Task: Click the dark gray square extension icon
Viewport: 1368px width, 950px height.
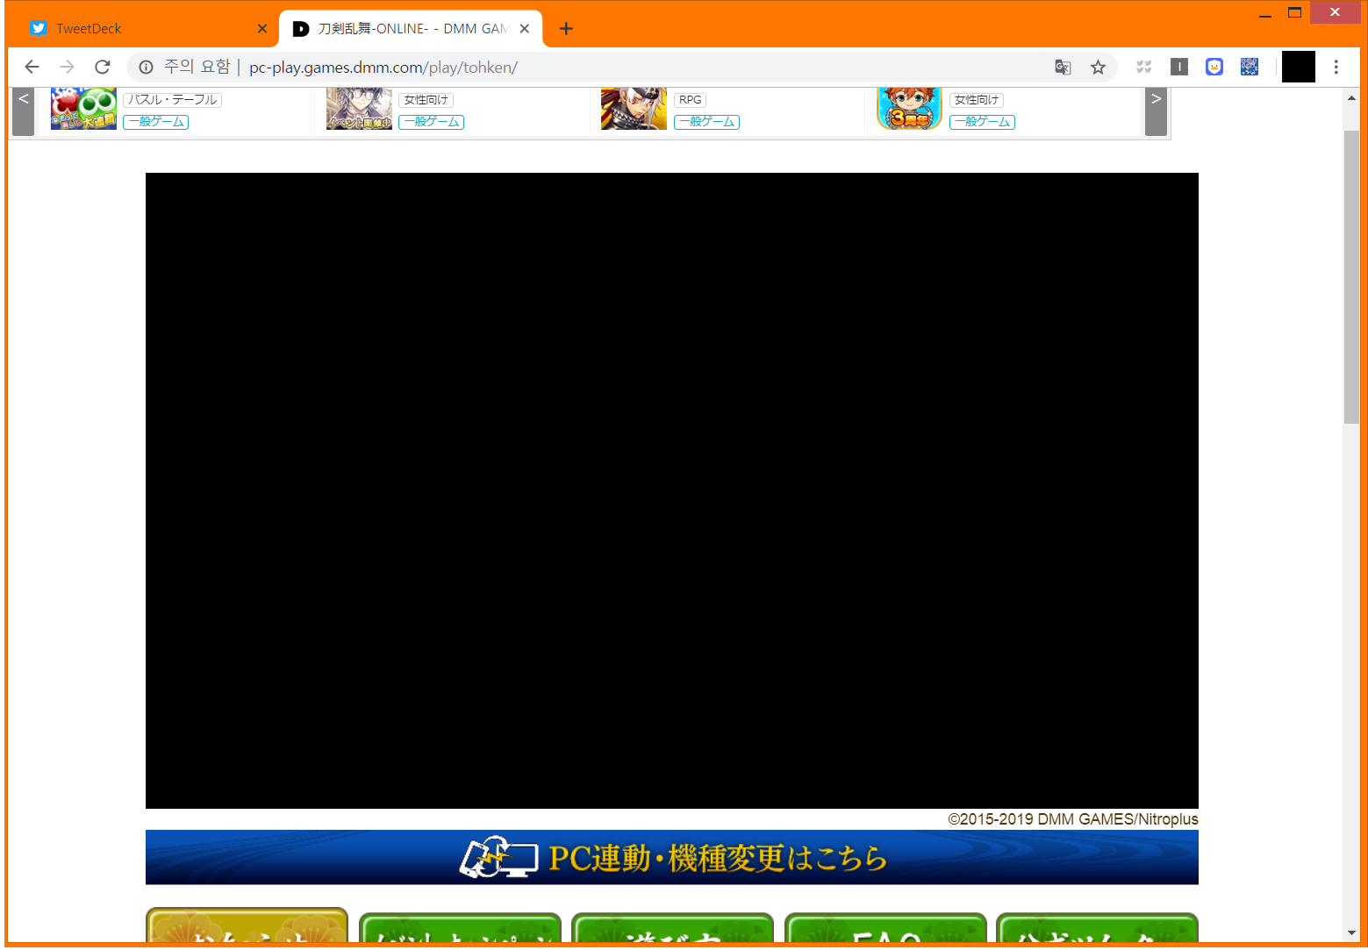Action: coord(1179,67)
